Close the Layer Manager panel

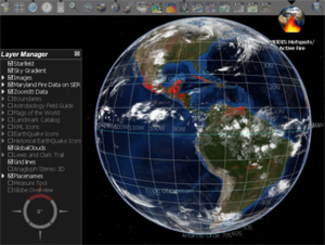click(77, 54)
